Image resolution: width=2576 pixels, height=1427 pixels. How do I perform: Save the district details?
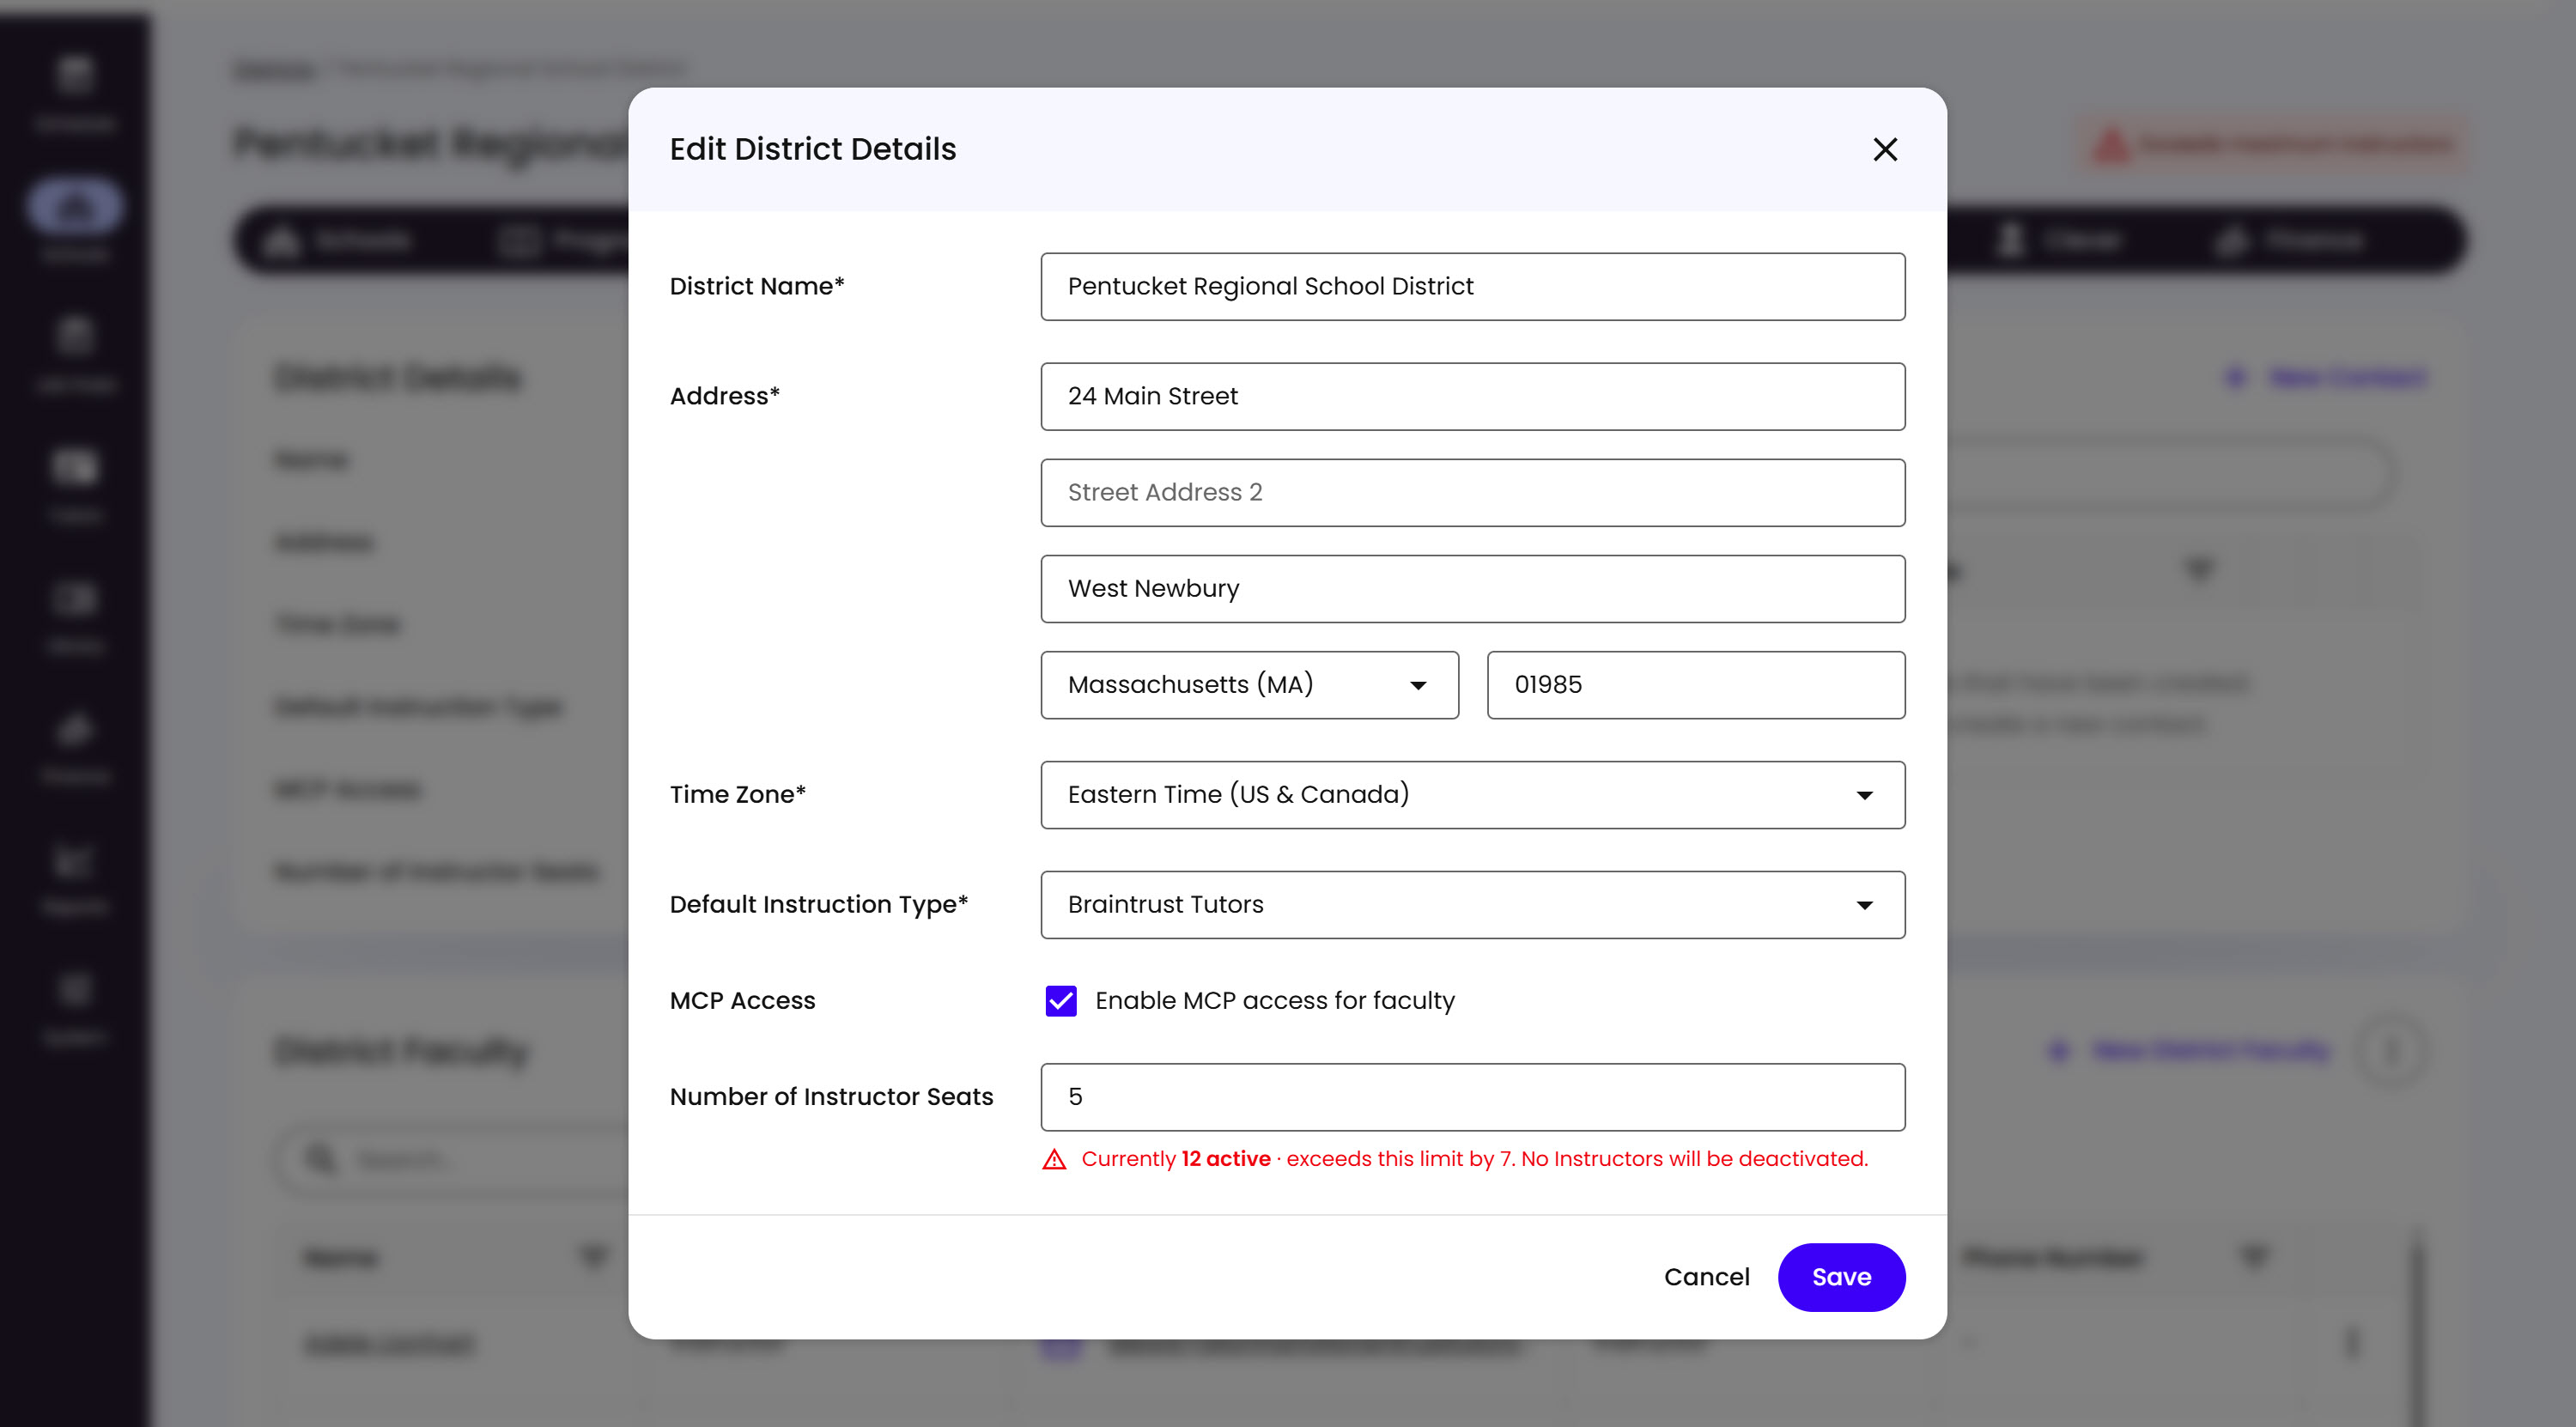[1840, 1276]
